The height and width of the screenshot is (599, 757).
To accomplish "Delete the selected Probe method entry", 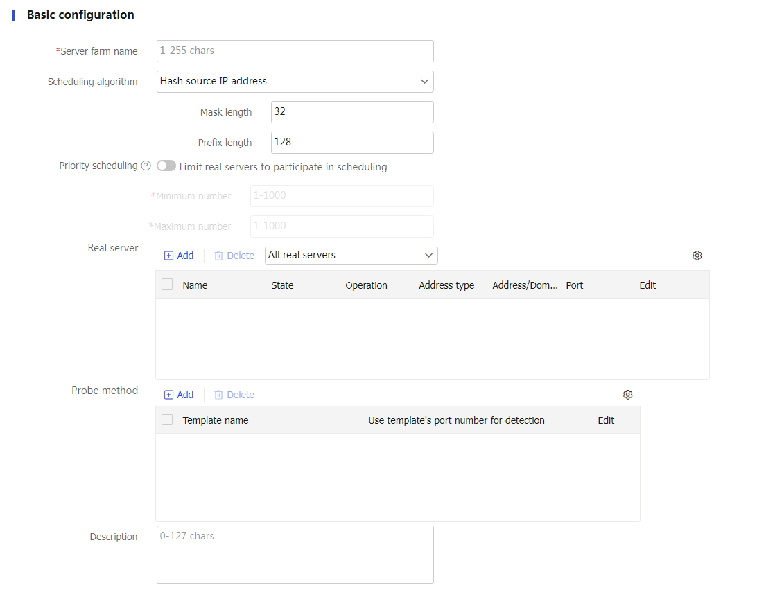I will pyautogui.click(x=234, y=395).
